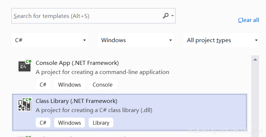Click the Class Library template icon
This screenshot has height=137, width=266.
click(25, 104)
